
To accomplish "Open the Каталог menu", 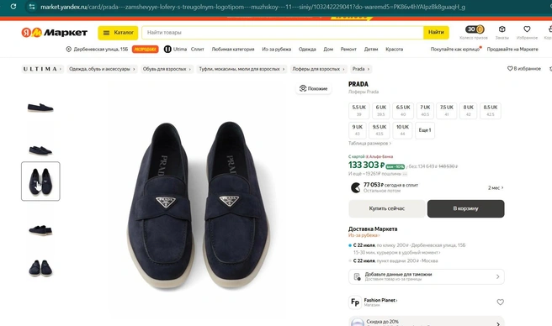I will [118, 33].
